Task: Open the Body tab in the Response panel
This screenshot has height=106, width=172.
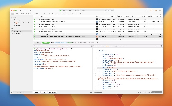Action: 108,46
